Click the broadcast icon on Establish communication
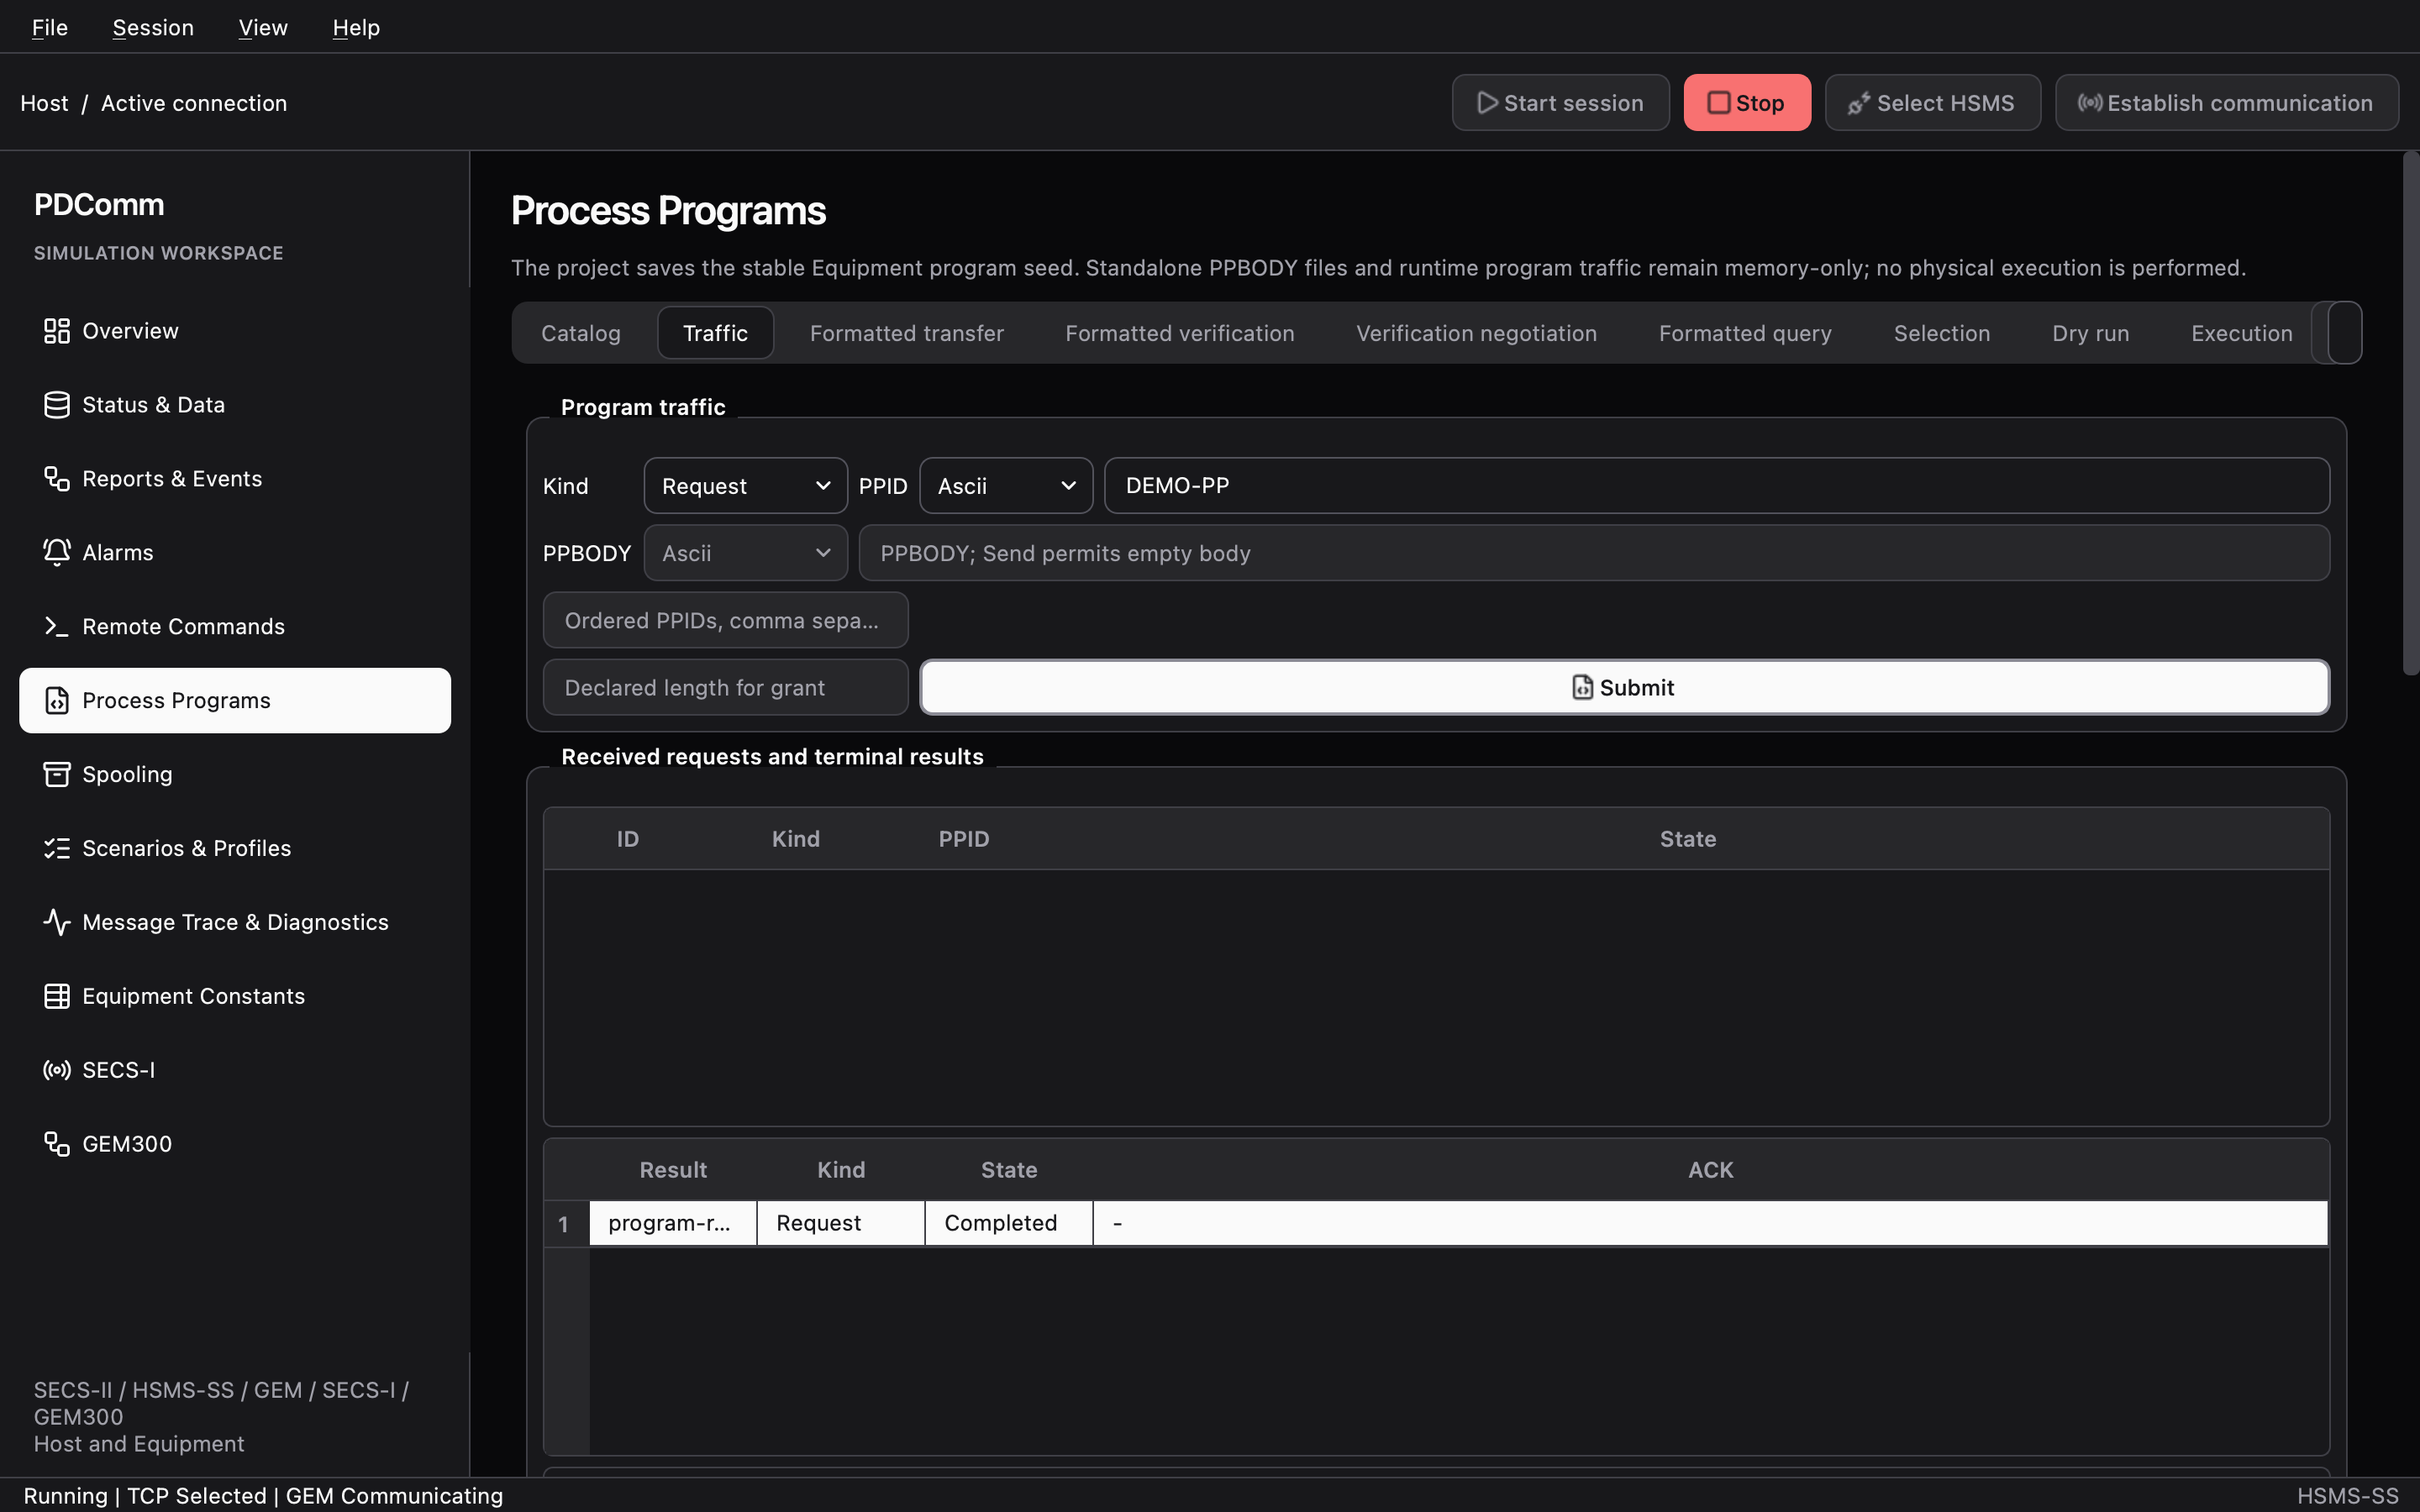This screenshot has height=1512, width=2420. (x=2089, y=103)
